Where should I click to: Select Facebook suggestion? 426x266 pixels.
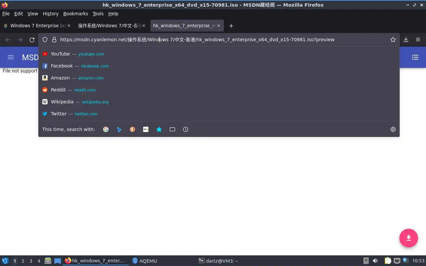coord(219,66)
